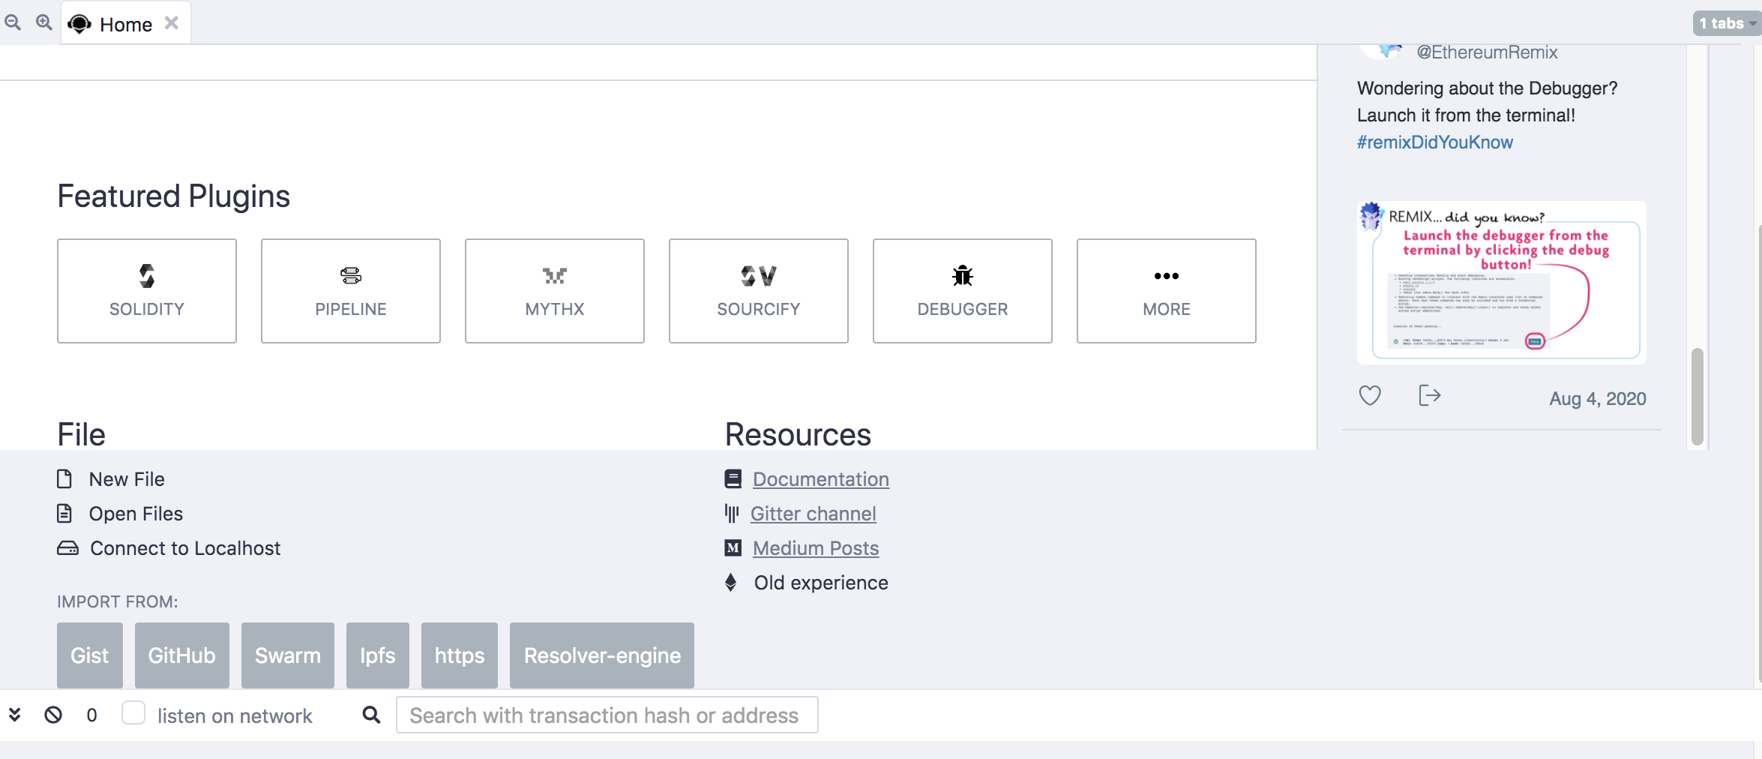
Task: Click New File
Action: (x=127, y=479)
